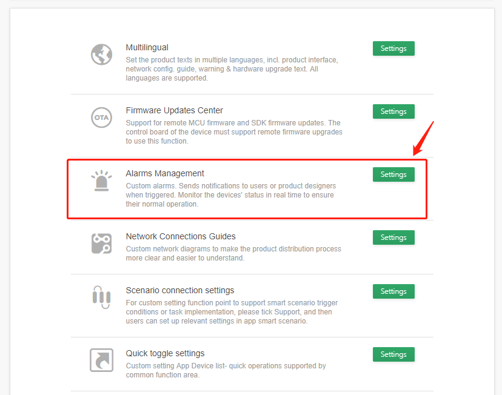This screenshot has width=502, height=395.
Task: Click the Custom alarms description paragraph
Action: pyautogui.click(x=231, y=195)
